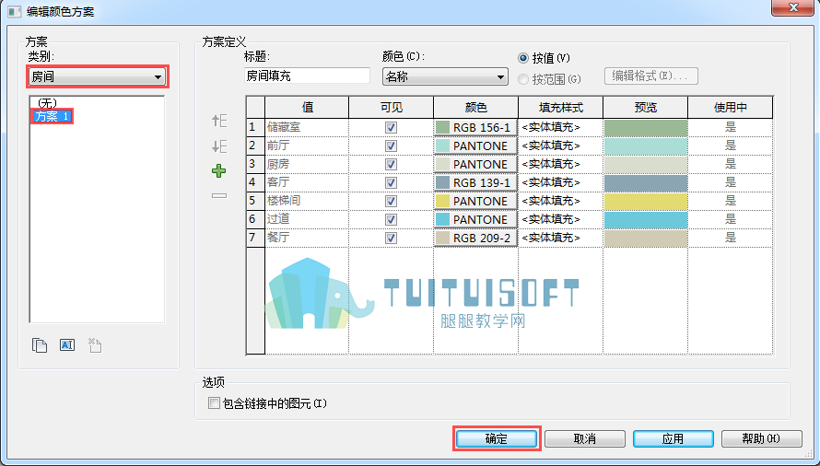
Task: Click the 预览 column header
Action: coord(645,107)
